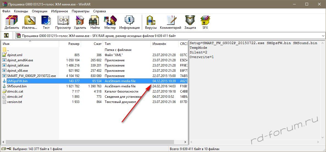
Task: Expand the archive path dropdown
Action: (323, 36)
